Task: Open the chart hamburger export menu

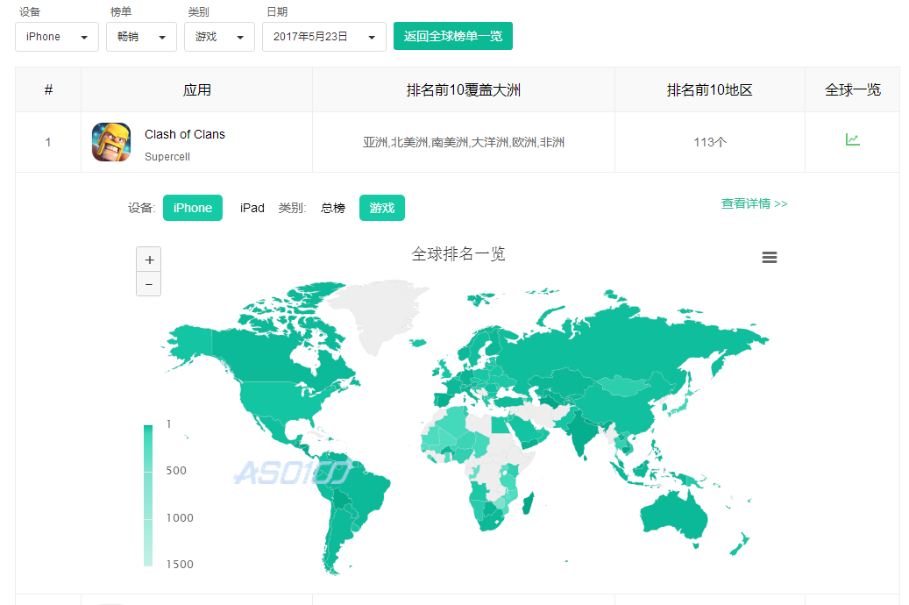Action: pos(770,257)
